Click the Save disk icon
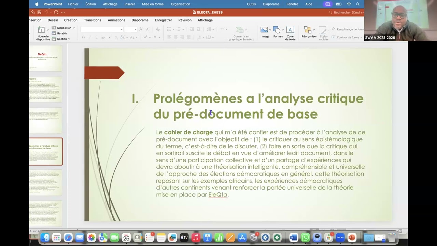The image size is (437, 246). point(40,12)
